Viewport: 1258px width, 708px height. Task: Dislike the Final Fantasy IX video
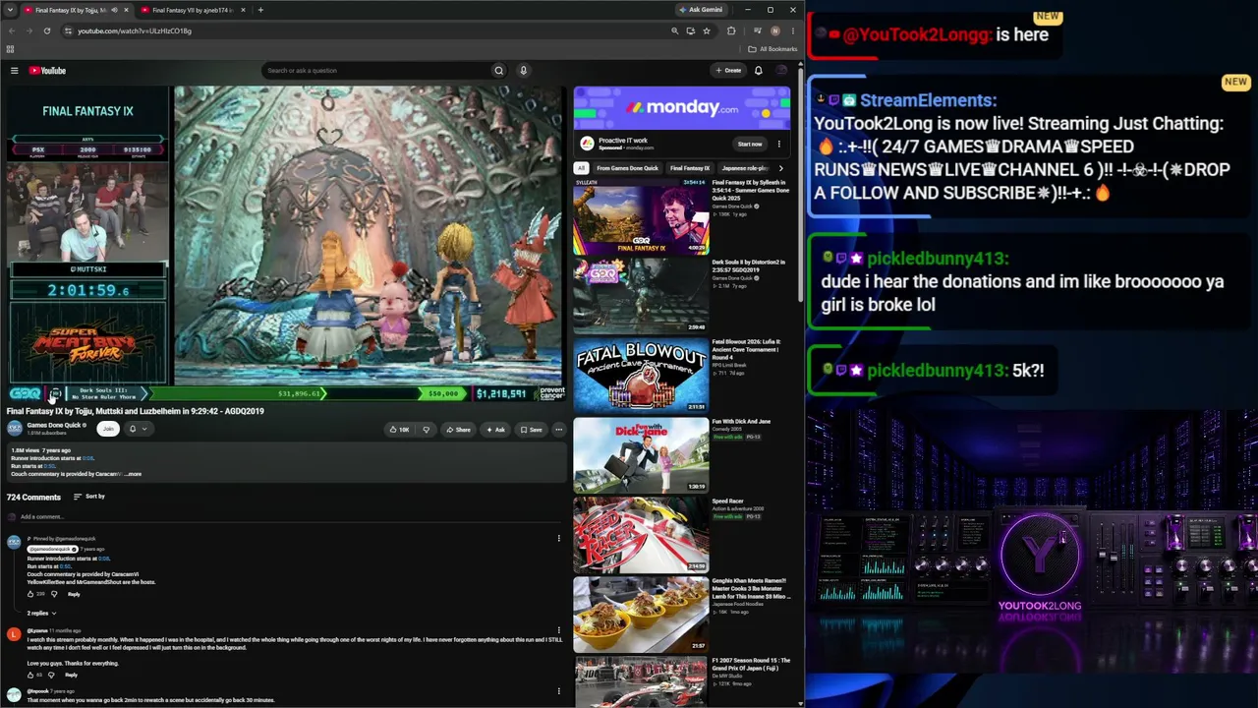[426, 430]
